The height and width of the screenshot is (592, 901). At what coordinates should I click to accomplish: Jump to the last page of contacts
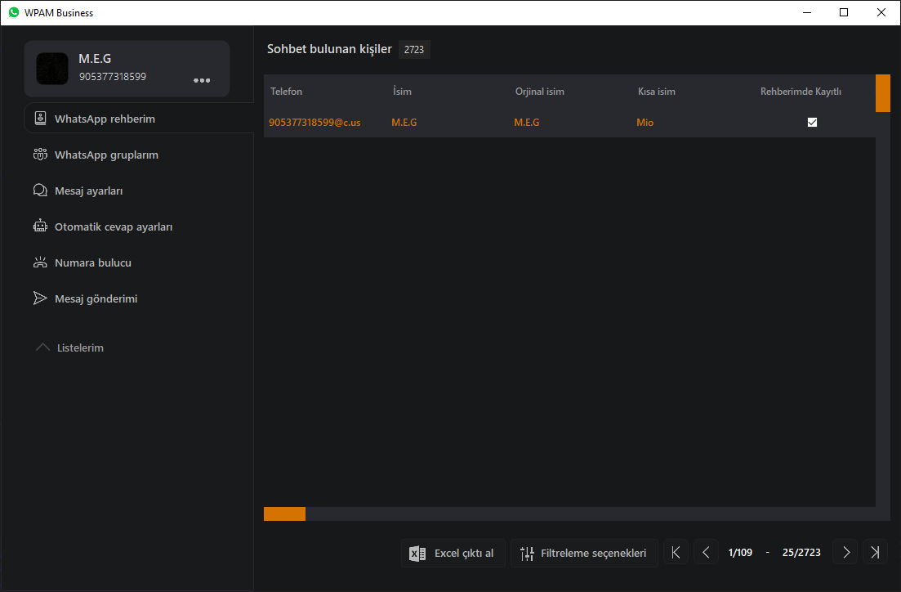(875, 553)
